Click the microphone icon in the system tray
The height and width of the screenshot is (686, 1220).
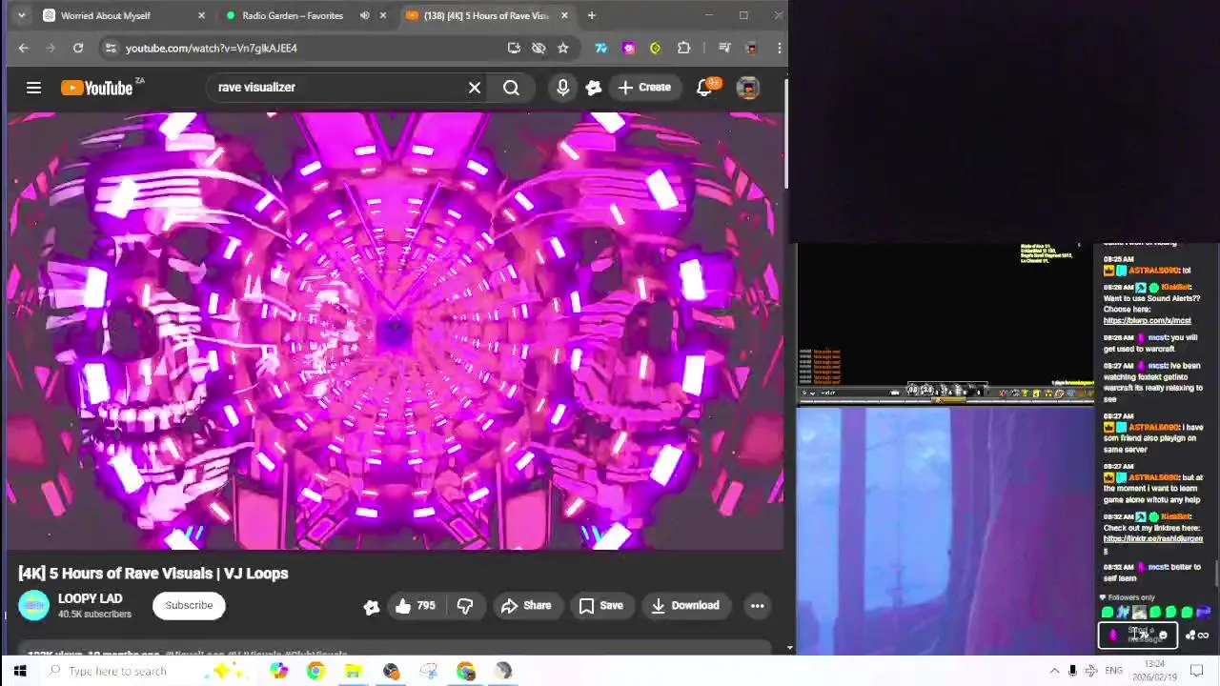tap(1072, 671)
